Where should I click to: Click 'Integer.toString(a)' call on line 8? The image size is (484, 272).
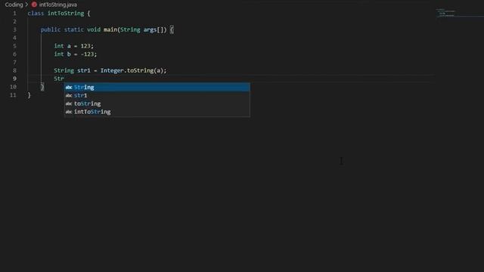click(132, 70)
